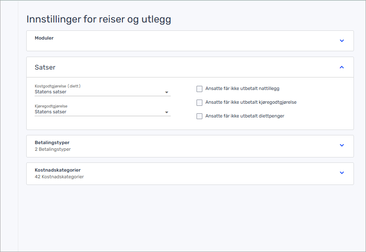Tick the 'ikke utbetalt kjøregodtgjørelse' checkbox
The height and width of the screenshot is (252, 366).
tap(199, 102)
